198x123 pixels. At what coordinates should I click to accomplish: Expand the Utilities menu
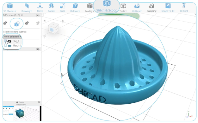point(137,8)
